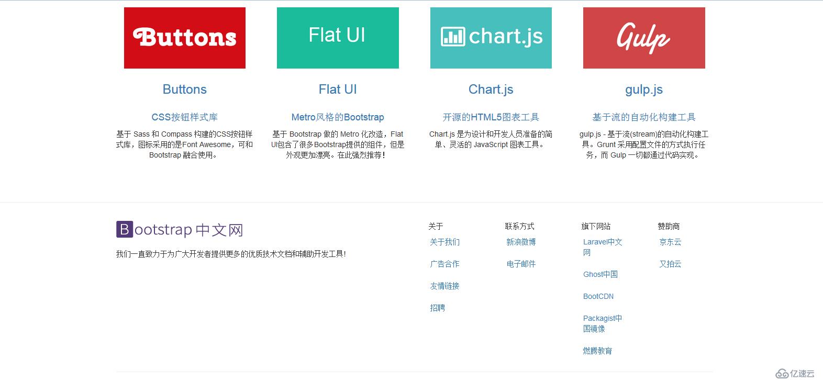Open the Metro风格的Bootstrap subtitle link
The width and height of the screenshot is (823, 380).
(x=338, y=117)
